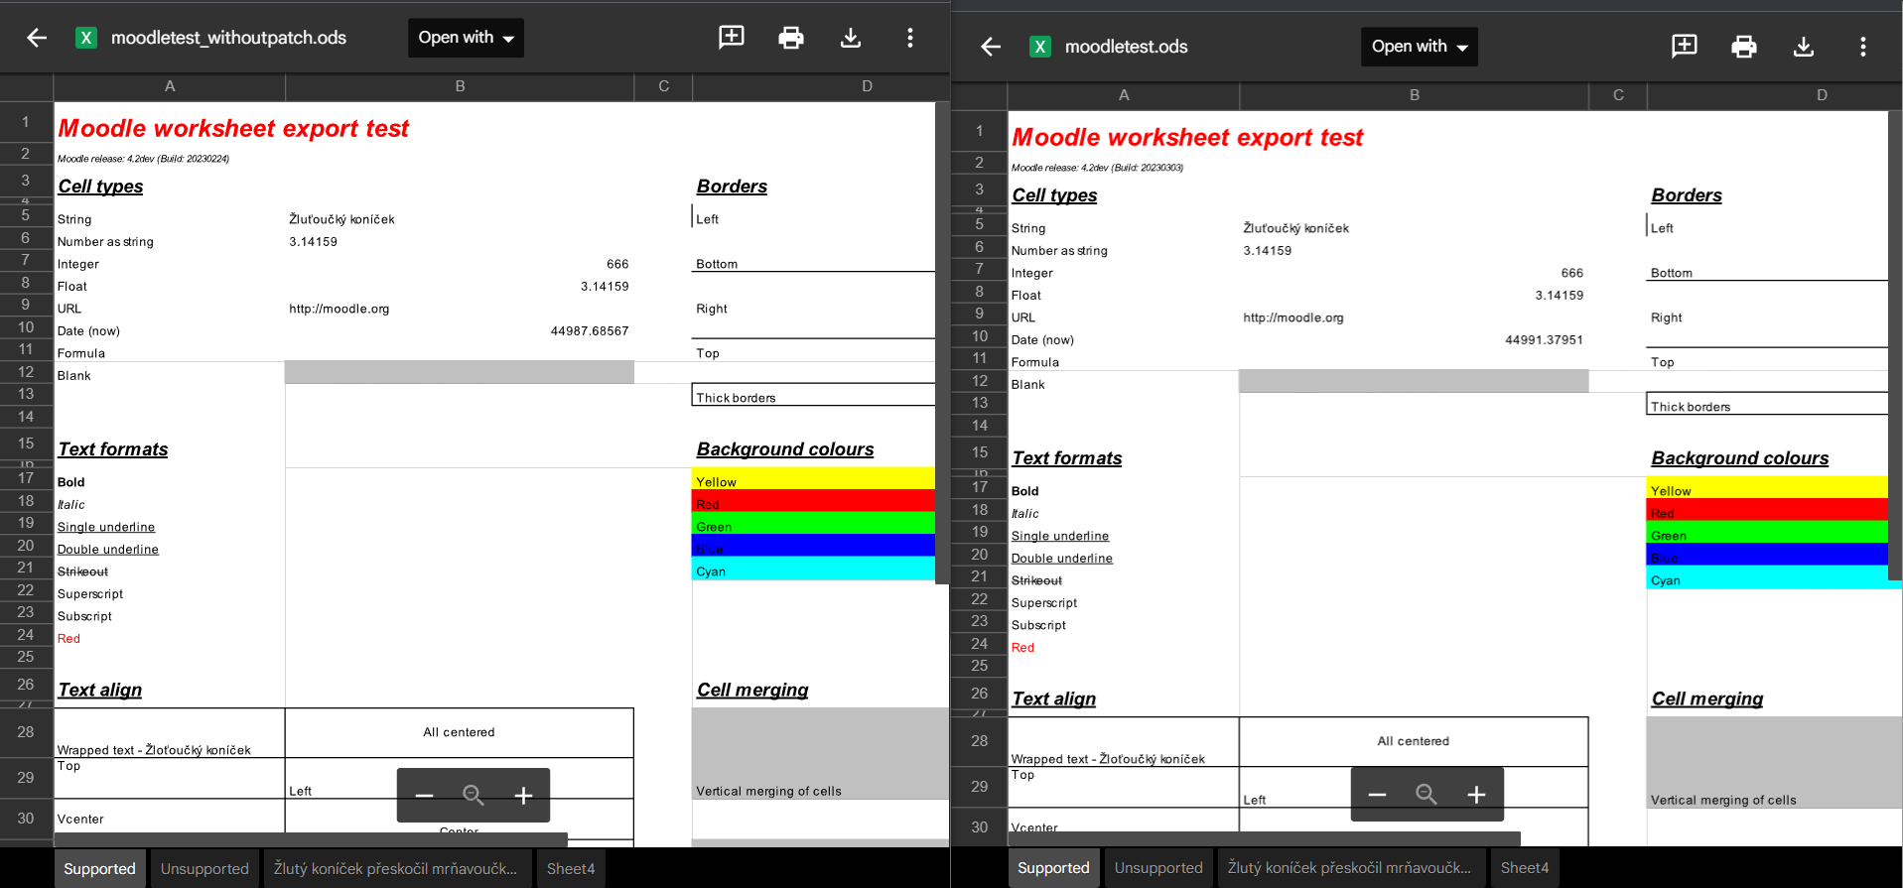Click Green background cell in left sheet
This screenshot has height=888, width=1903.
coord(813,523)
